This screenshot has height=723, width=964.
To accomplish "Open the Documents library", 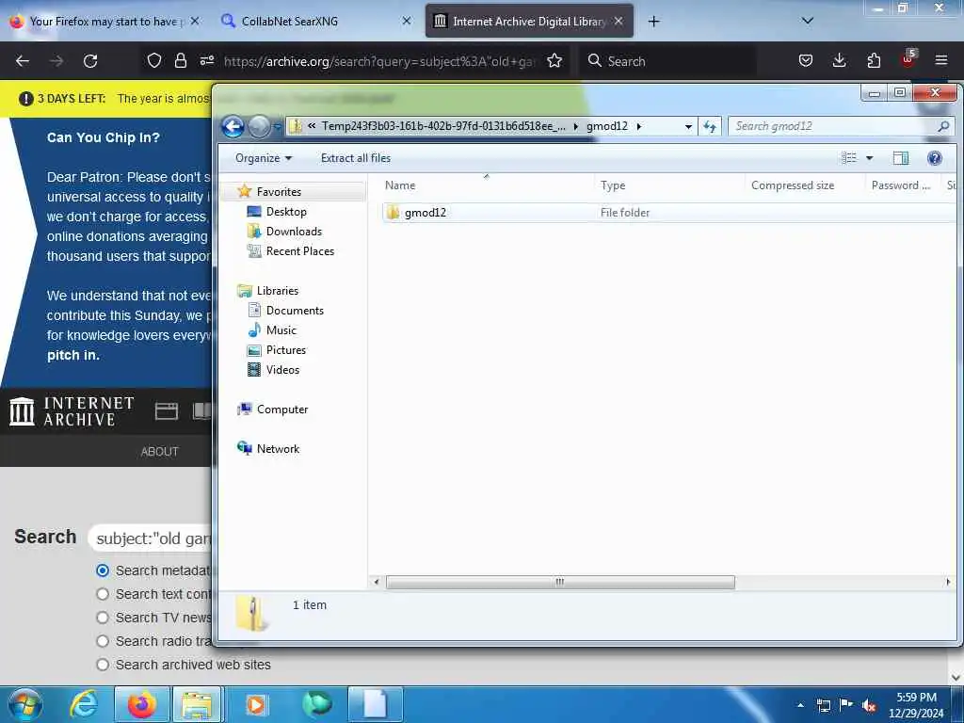I will [x=295, y=311].
